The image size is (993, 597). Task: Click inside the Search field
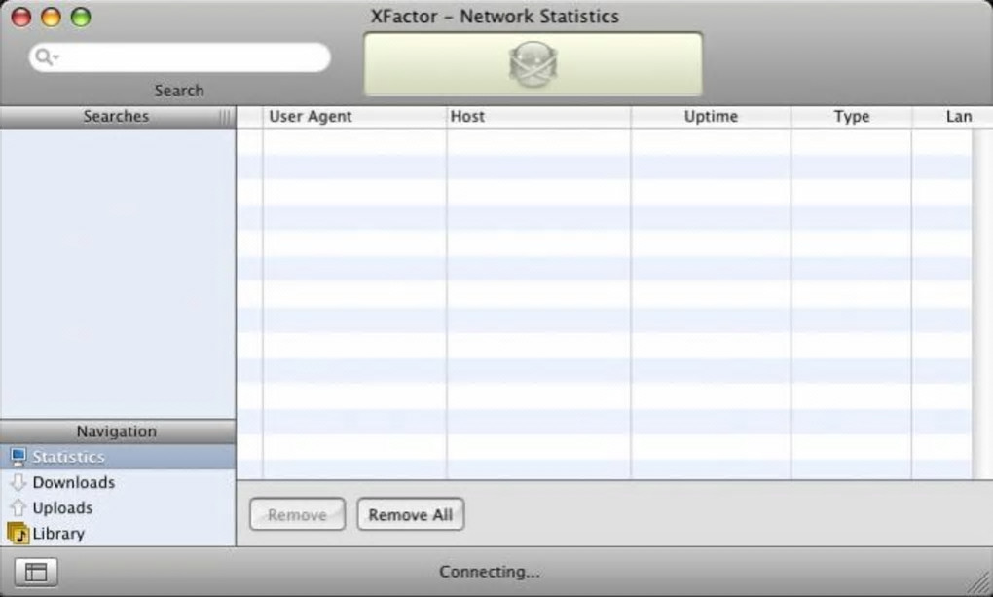pyautogui.click(x=180, y=57)
